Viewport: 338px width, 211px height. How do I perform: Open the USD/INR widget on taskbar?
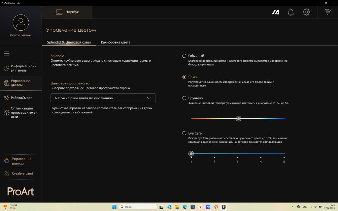point(10,207)
